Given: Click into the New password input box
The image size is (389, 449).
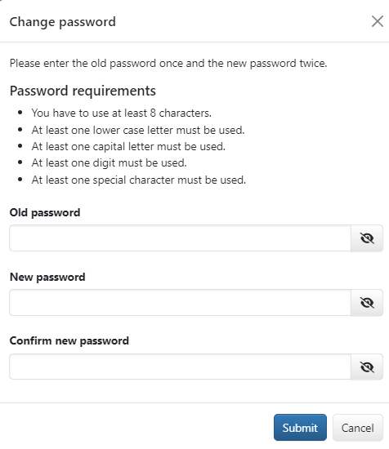Looking at the screenshot, I should point(181,302).
